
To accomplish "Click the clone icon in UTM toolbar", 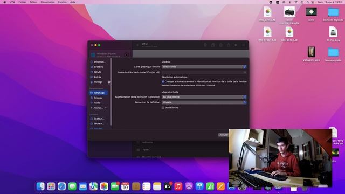I will coord(213,45).
